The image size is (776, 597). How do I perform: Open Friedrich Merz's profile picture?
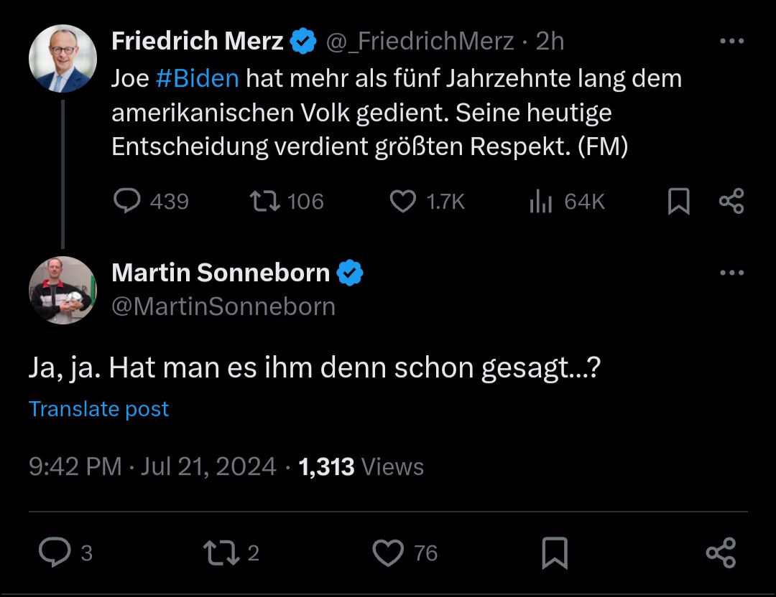pyautogui.click(x=63, y=59)
